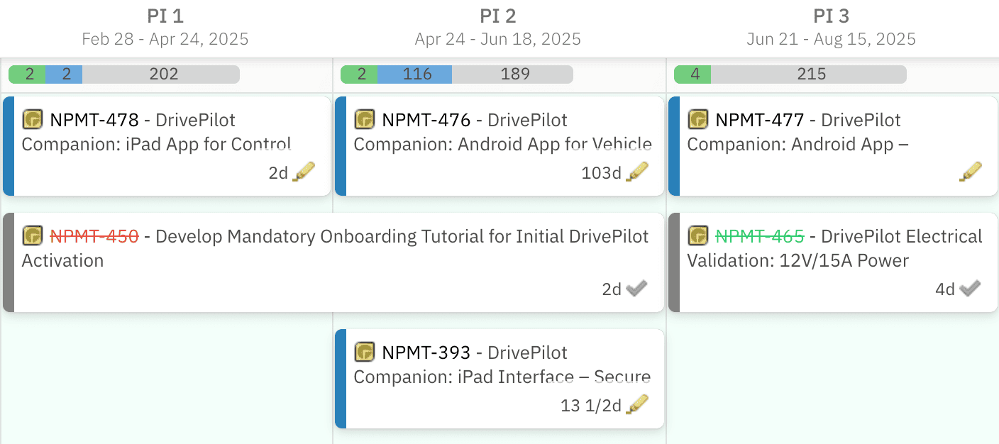The height and width of the screenshot is (444, 999).
Task: Click the 103d estimate on NPMT-476 card
Action: [601, 172]
